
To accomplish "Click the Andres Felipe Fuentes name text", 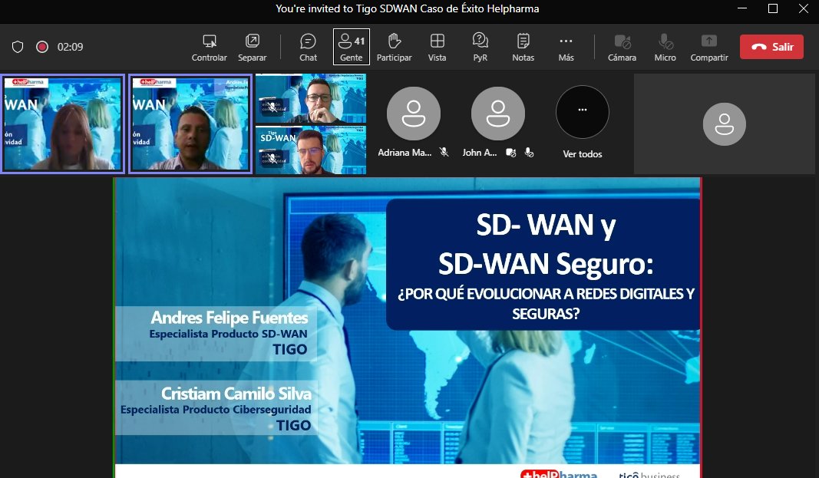I will [x=230, y=318].
